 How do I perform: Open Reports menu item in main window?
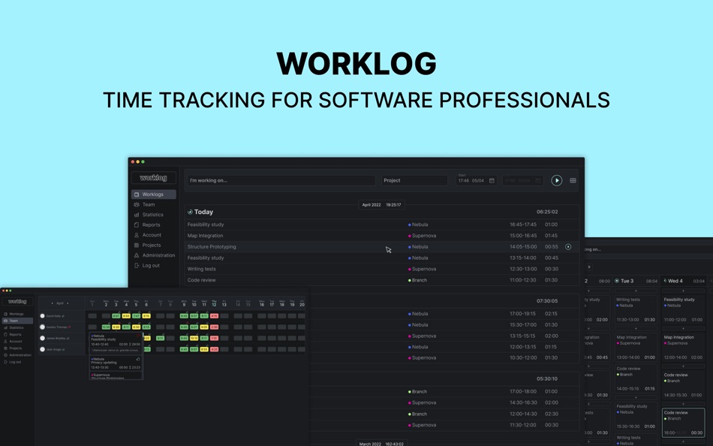[154, 225]
